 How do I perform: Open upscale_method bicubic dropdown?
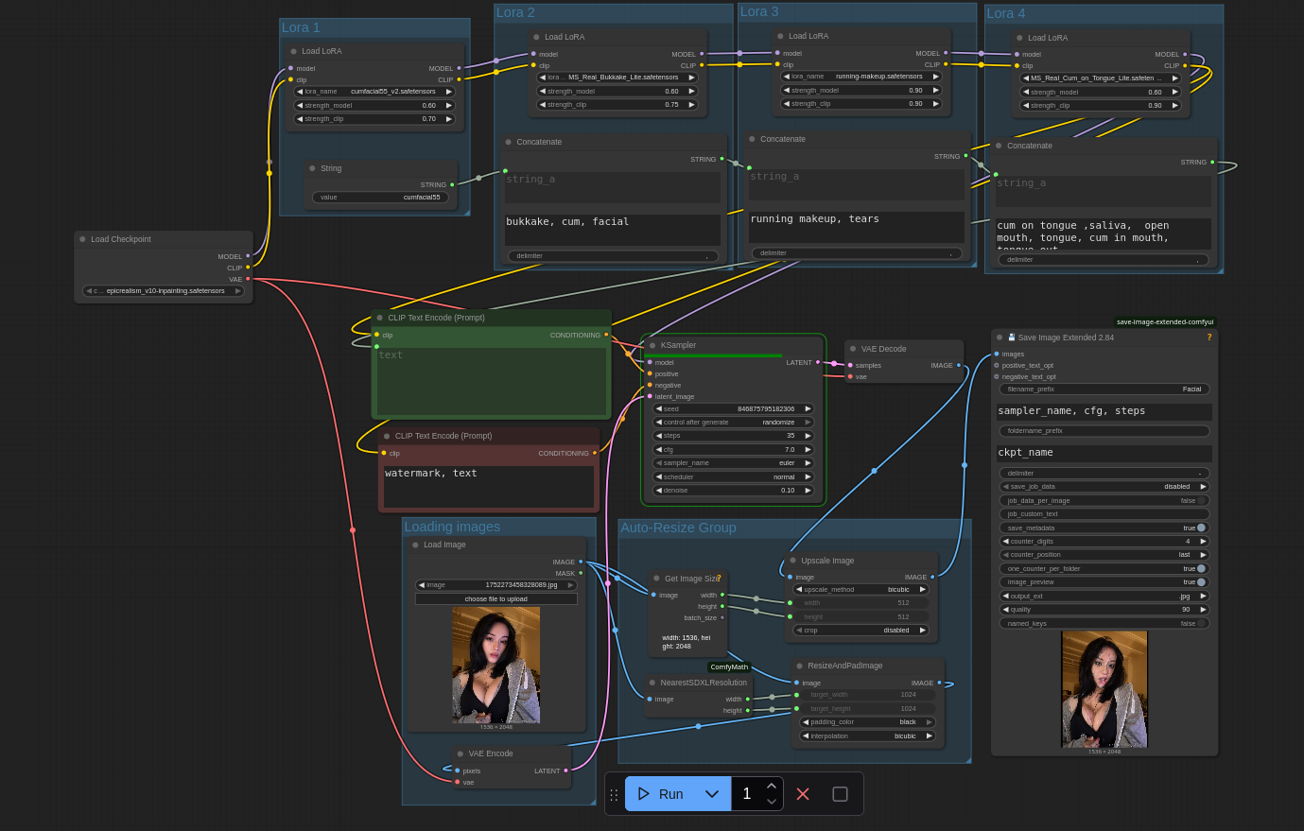pos(861,589)
